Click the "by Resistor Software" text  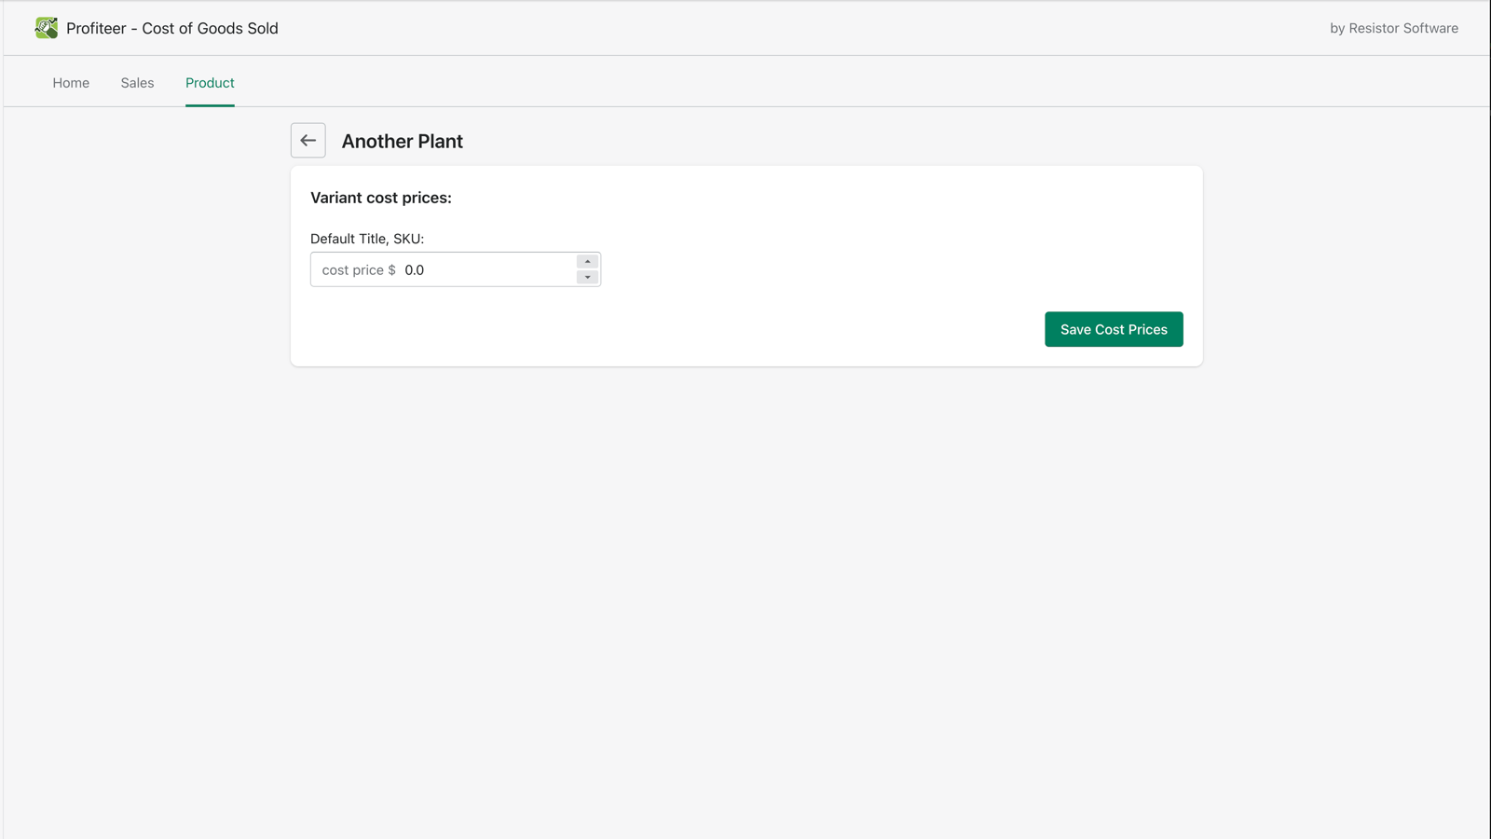click(x=1393, y=28)
